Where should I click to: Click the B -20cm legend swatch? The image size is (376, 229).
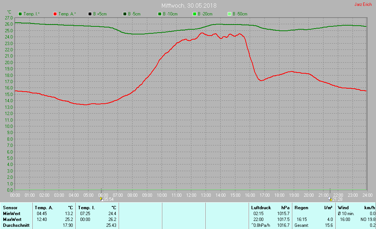click(195, 14)
